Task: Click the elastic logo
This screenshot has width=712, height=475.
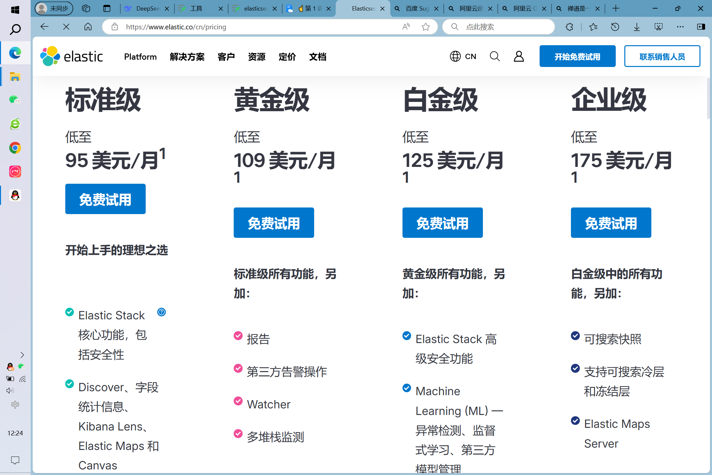Action: tap(72, 56)
